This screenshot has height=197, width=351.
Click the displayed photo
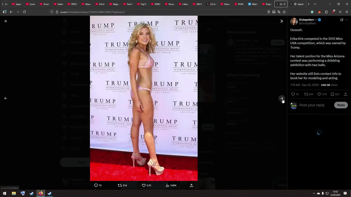pyautogui.click(x=144, y=98)
